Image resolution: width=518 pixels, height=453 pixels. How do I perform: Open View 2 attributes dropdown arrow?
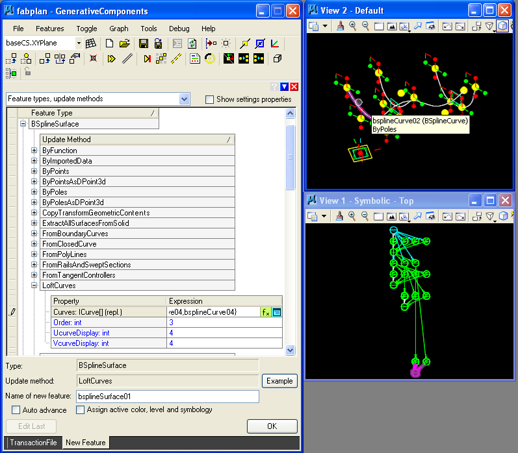pyautogui.click(x=325, y=26)
